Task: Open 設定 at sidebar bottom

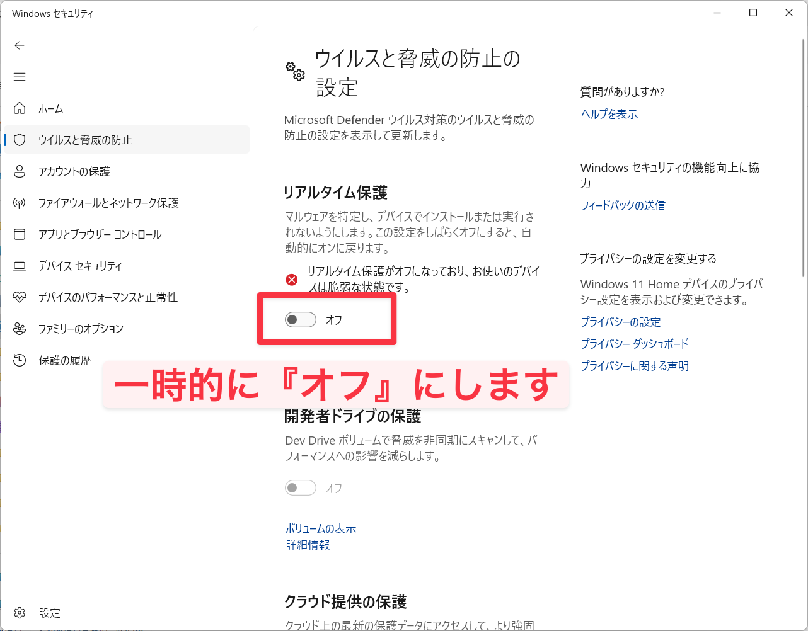Action: (126, 613)
